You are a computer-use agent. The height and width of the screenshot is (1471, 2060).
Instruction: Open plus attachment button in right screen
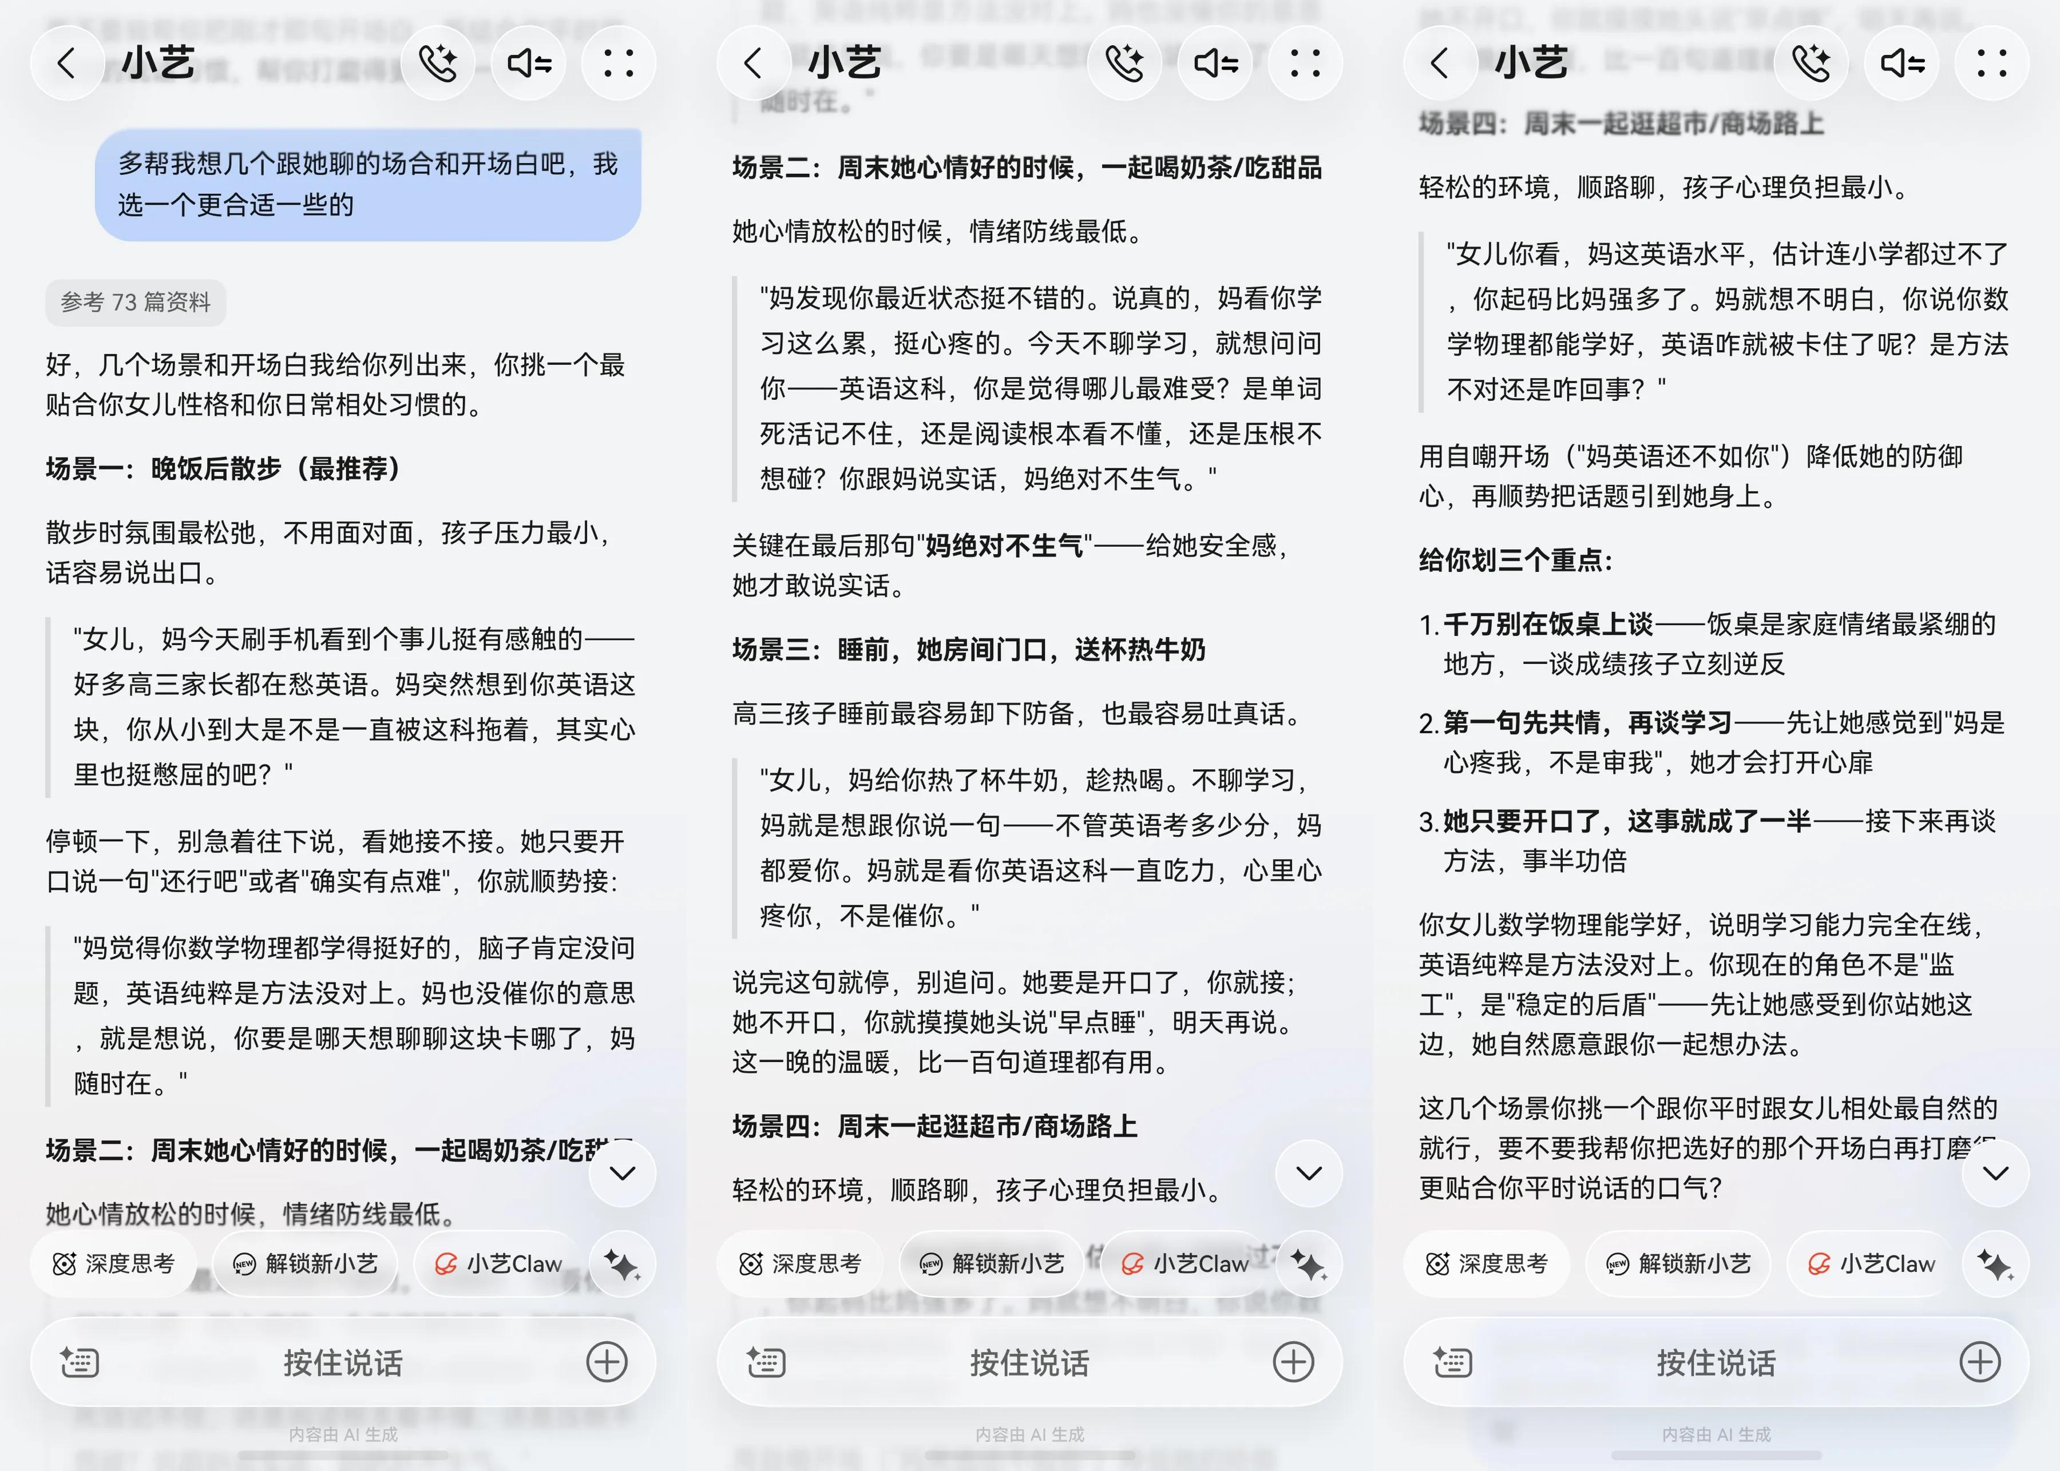[x=1980, y=1362]
